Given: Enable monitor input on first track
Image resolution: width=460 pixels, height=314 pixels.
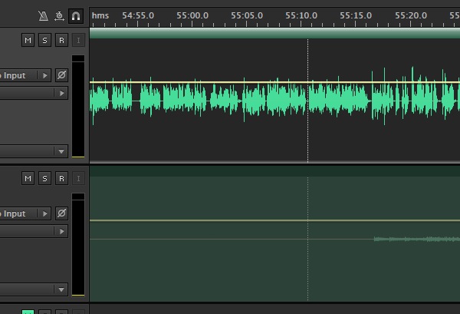Looking at the screenshot, I should tap(77, 41).
